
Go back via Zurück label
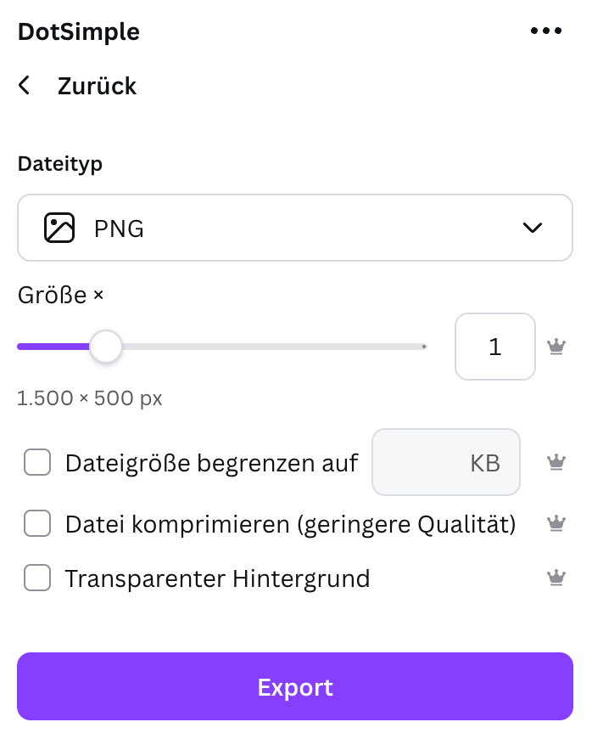(97, 86)
